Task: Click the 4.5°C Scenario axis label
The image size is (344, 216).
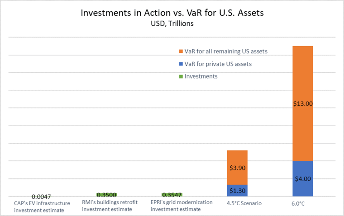Action: pos(244,203)
